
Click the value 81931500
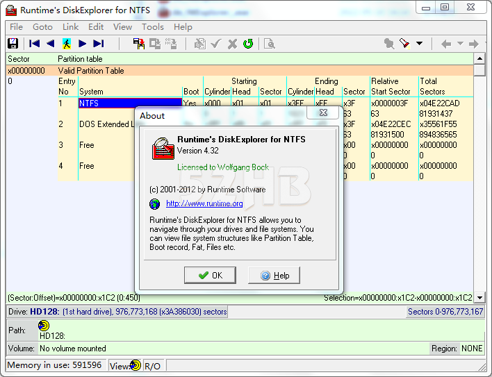(387, 135)
